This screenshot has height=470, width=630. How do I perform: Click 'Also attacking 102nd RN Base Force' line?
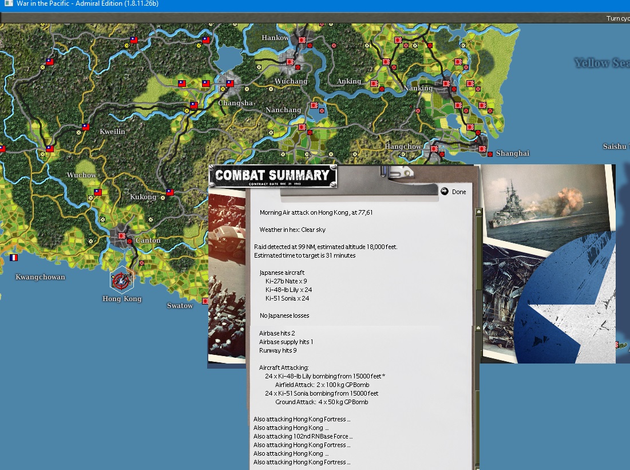click(303, 436)
